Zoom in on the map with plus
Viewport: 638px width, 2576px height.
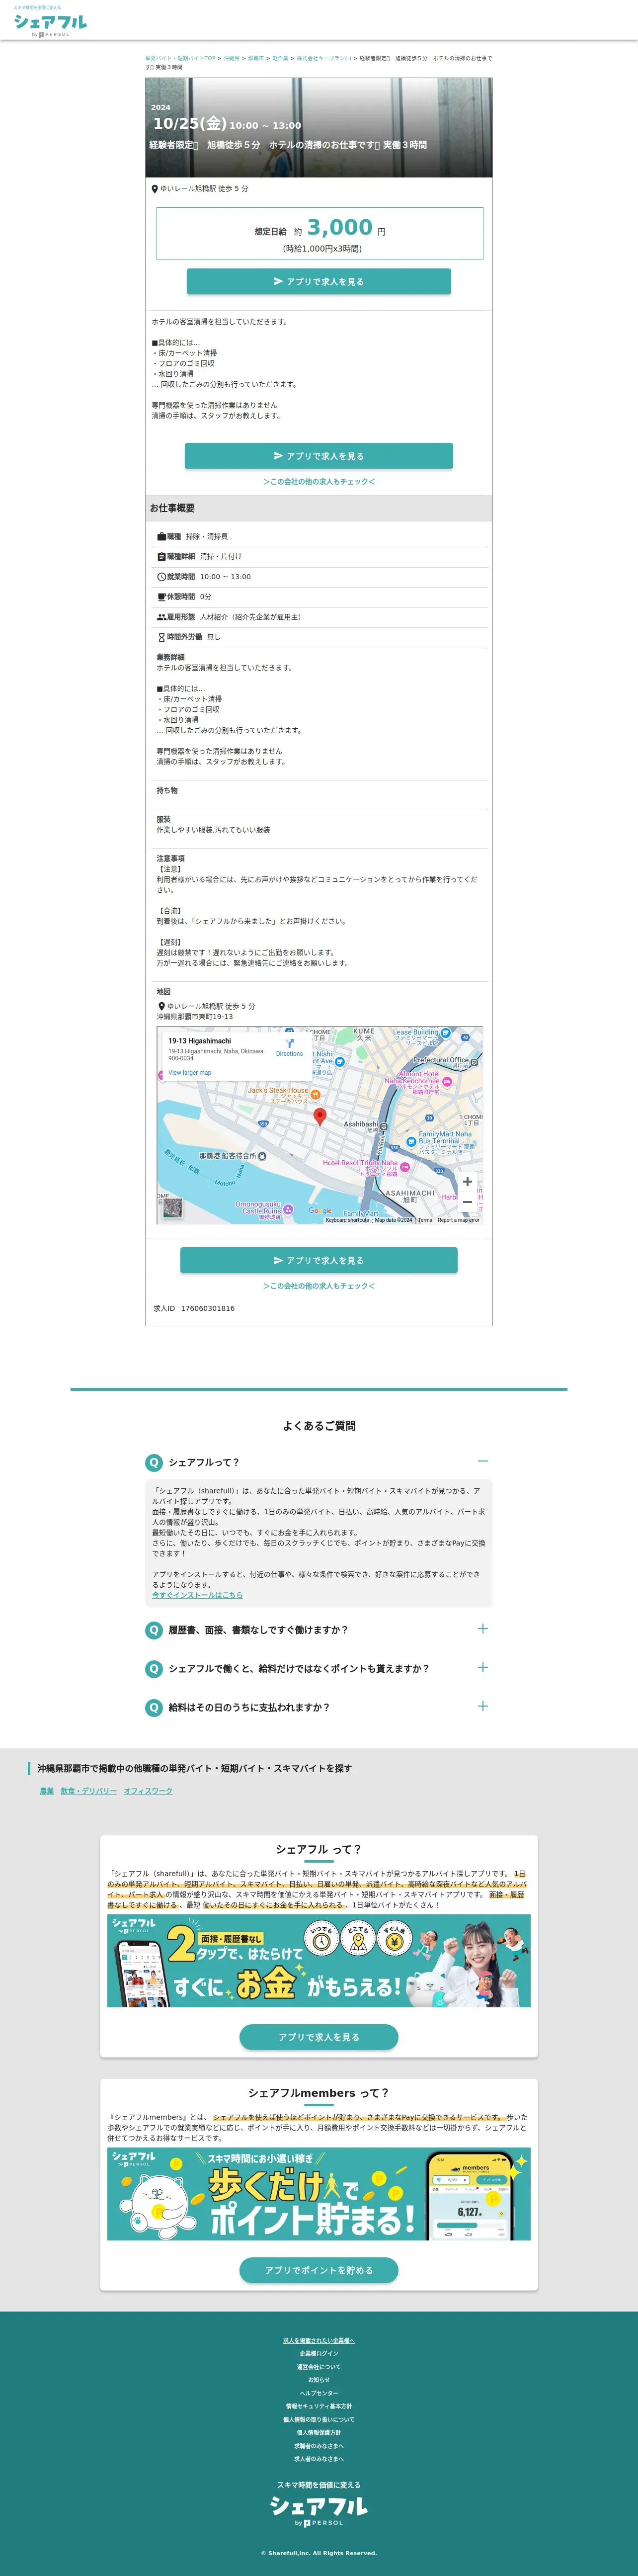point(467,1181)
